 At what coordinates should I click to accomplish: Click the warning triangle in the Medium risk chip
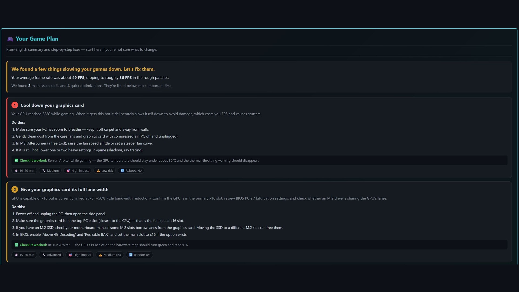point(101,255)
